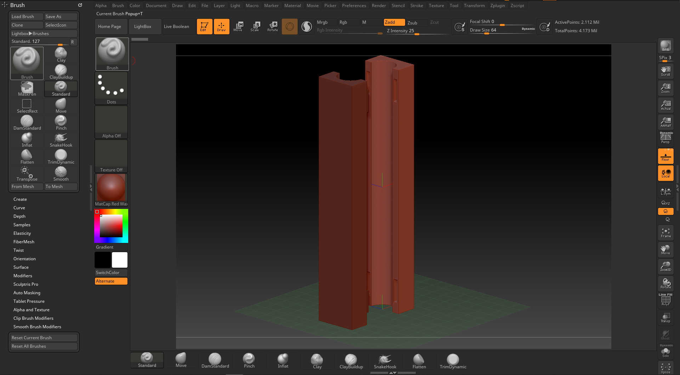Enable Zsub mode

417,23
